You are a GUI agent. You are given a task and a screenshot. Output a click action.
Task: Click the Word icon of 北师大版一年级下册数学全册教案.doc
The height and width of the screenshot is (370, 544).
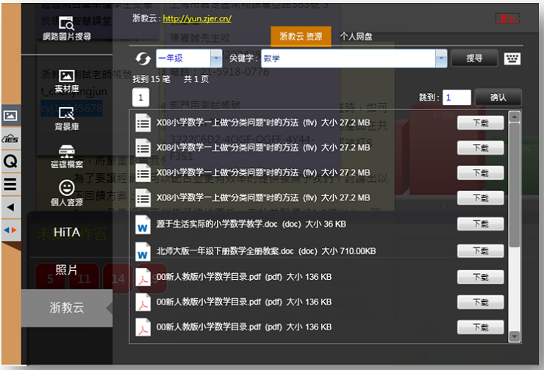pyautogui.click(x=143, y=252)
